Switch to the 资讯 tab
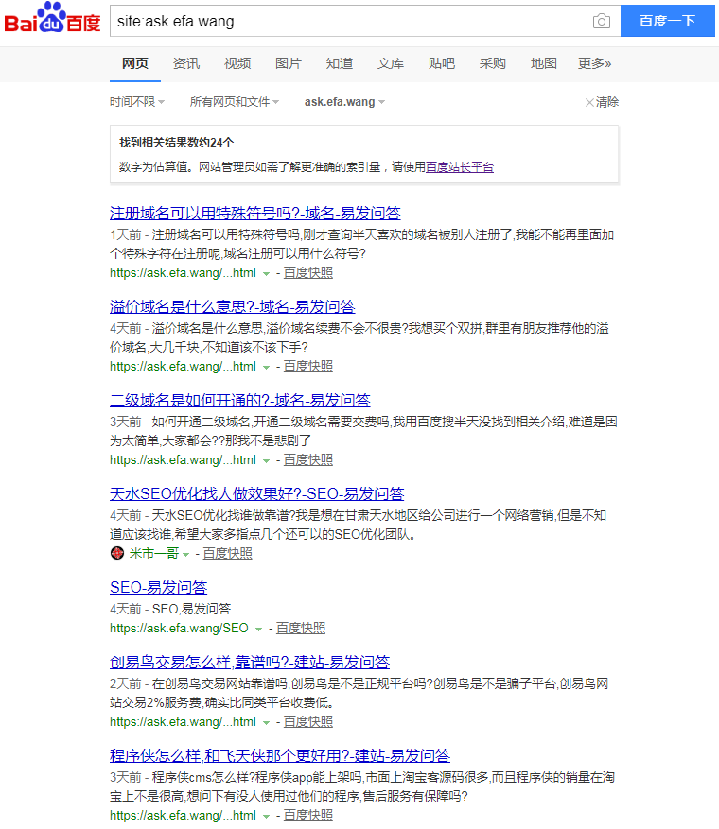This screenshot has height=829, width=719. [186, 63]
